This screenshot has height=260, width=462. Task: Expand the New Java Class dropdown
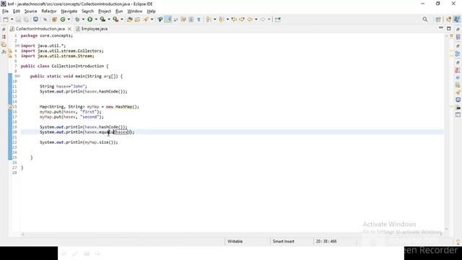point(69,19)
